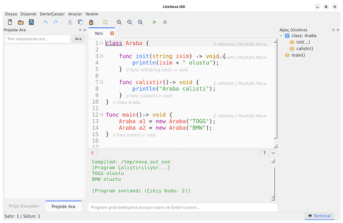
Task: Close the Yeni editor tab
Action: (x=112, y=33)
